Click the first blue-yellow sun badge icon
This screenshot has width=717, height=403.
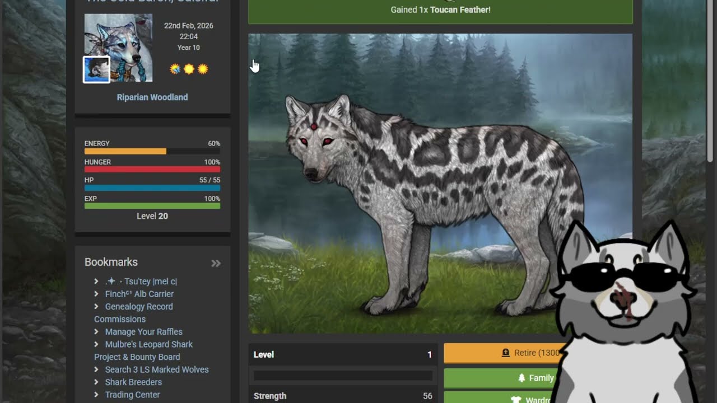tap(175, 69)
